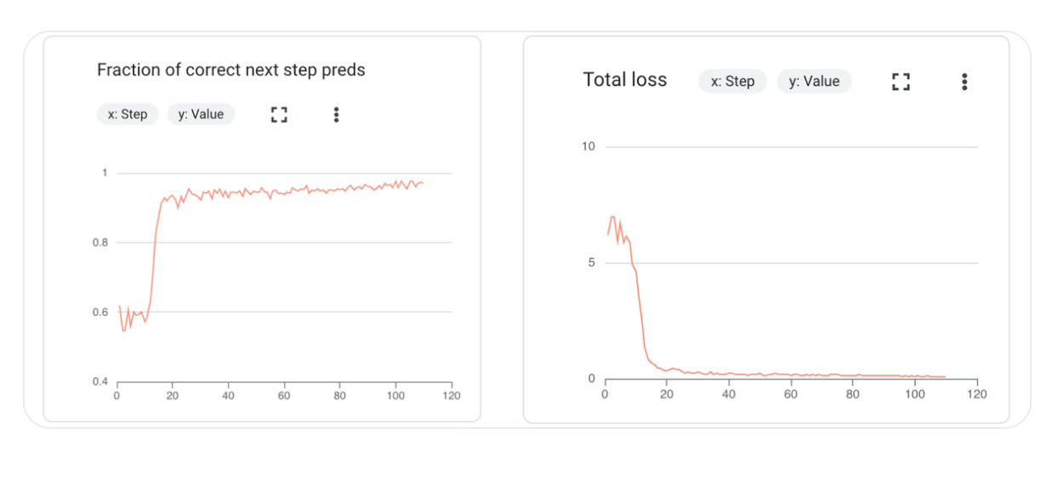
Task: Click the 5 gridline label on Total loss
Action: 592,263
